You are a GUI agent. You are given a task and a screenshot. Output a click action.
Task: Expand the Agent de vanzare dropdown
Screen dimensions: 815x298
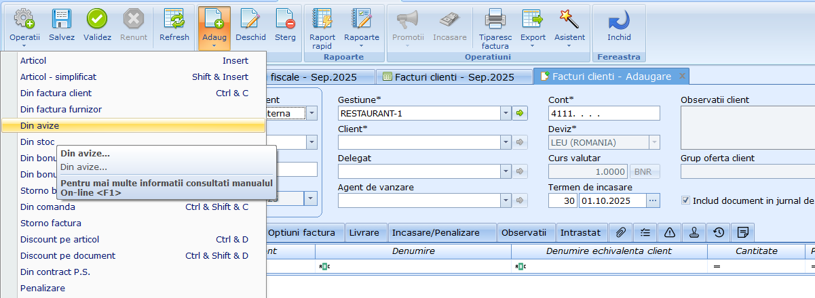click(506, 200)
